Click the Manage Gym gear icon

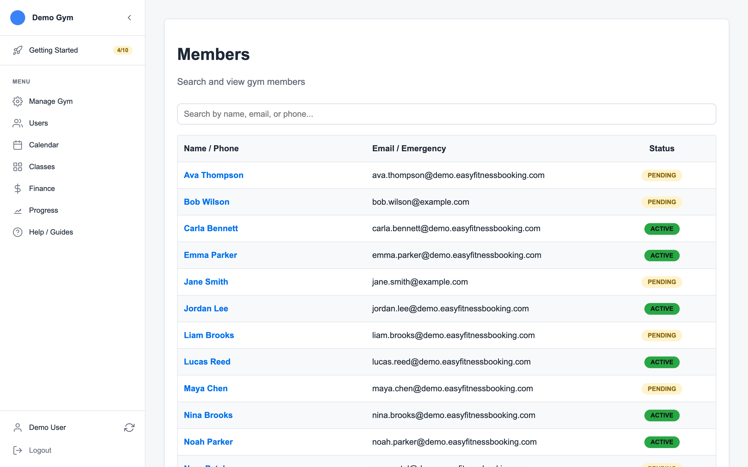tap(18, 101)
